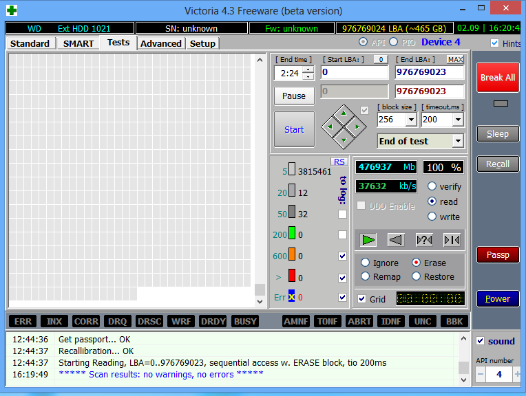Select the Remap radio option
526x396 pixels.
coord(365,276)
